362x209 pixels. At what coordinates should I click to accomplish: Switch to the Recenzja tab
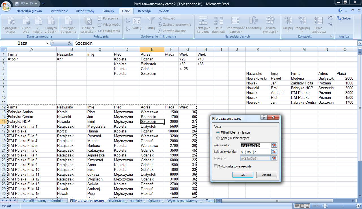pyautogui.click(x=144, y=11)
